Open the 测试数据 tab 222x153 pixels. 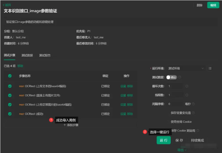[27, 55]
